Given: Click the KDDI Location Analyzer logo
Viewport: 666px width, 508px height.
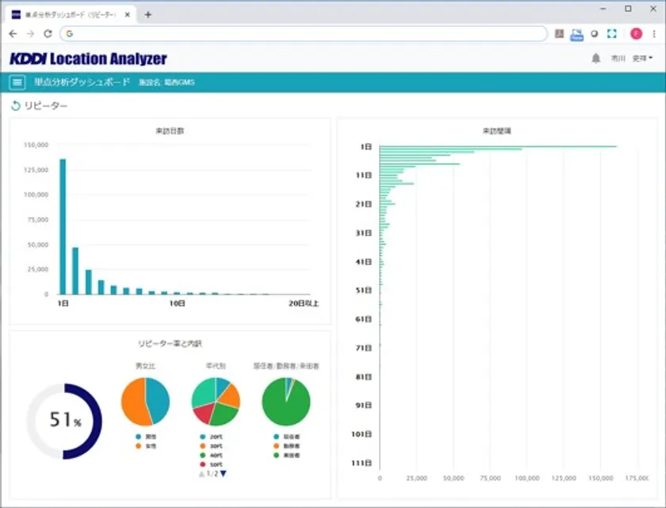Looking at the screenshot, I should coord(89,59).
